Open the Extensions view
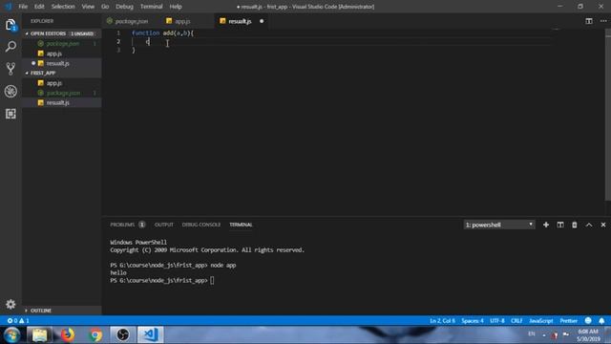The width and height of the screenshot is (611, 344). (x=11, y=114)
